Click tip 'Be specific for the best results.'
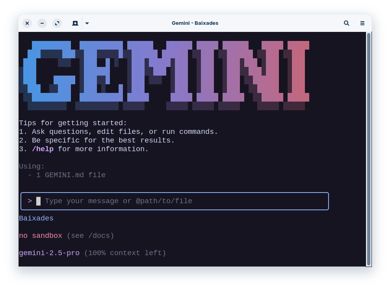Screen dimensions: 390x289 [103, 141]
